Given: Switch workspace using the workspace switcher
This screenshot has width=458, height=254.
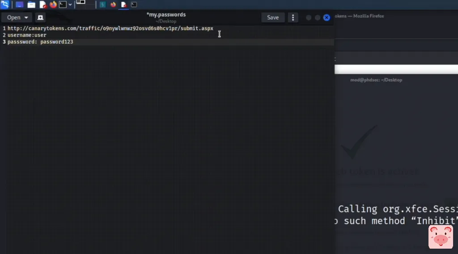Looking at the screenshot, I should tap(85, 4).
